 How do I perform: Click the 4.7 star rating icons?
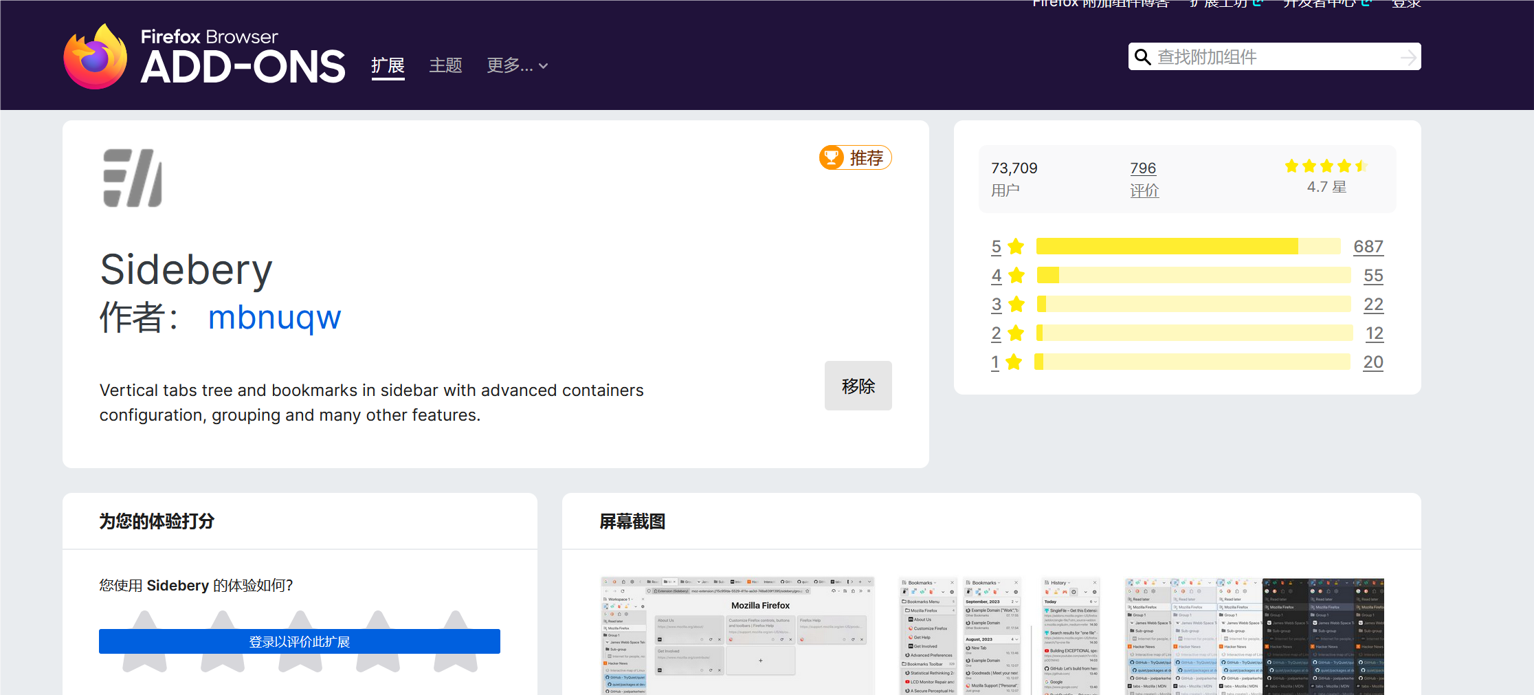point(1326,166)
